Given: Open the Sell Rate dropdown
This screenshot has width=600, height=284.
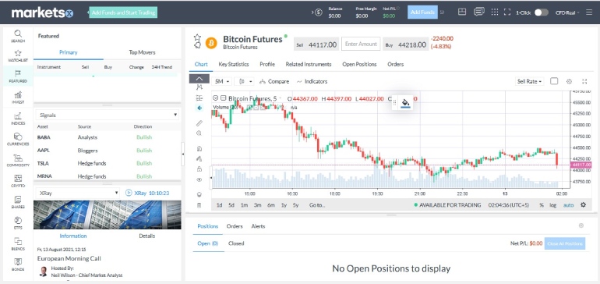Looking at the screenshot, I should (x=530, y=81).
